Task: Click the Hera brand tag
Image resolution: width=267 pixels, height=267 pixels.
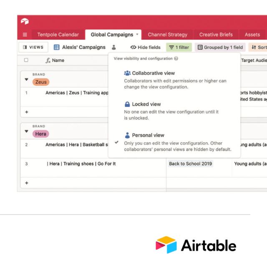Action: coord(41,134)
